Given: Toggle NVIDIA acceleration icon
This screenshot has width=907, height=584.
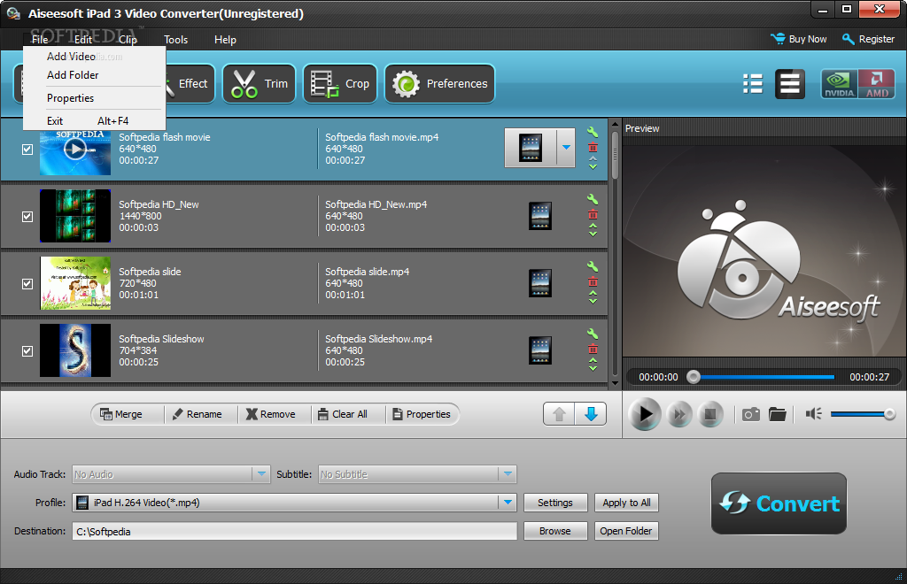Looking at the screenshot, I should (x=839, y=84).
